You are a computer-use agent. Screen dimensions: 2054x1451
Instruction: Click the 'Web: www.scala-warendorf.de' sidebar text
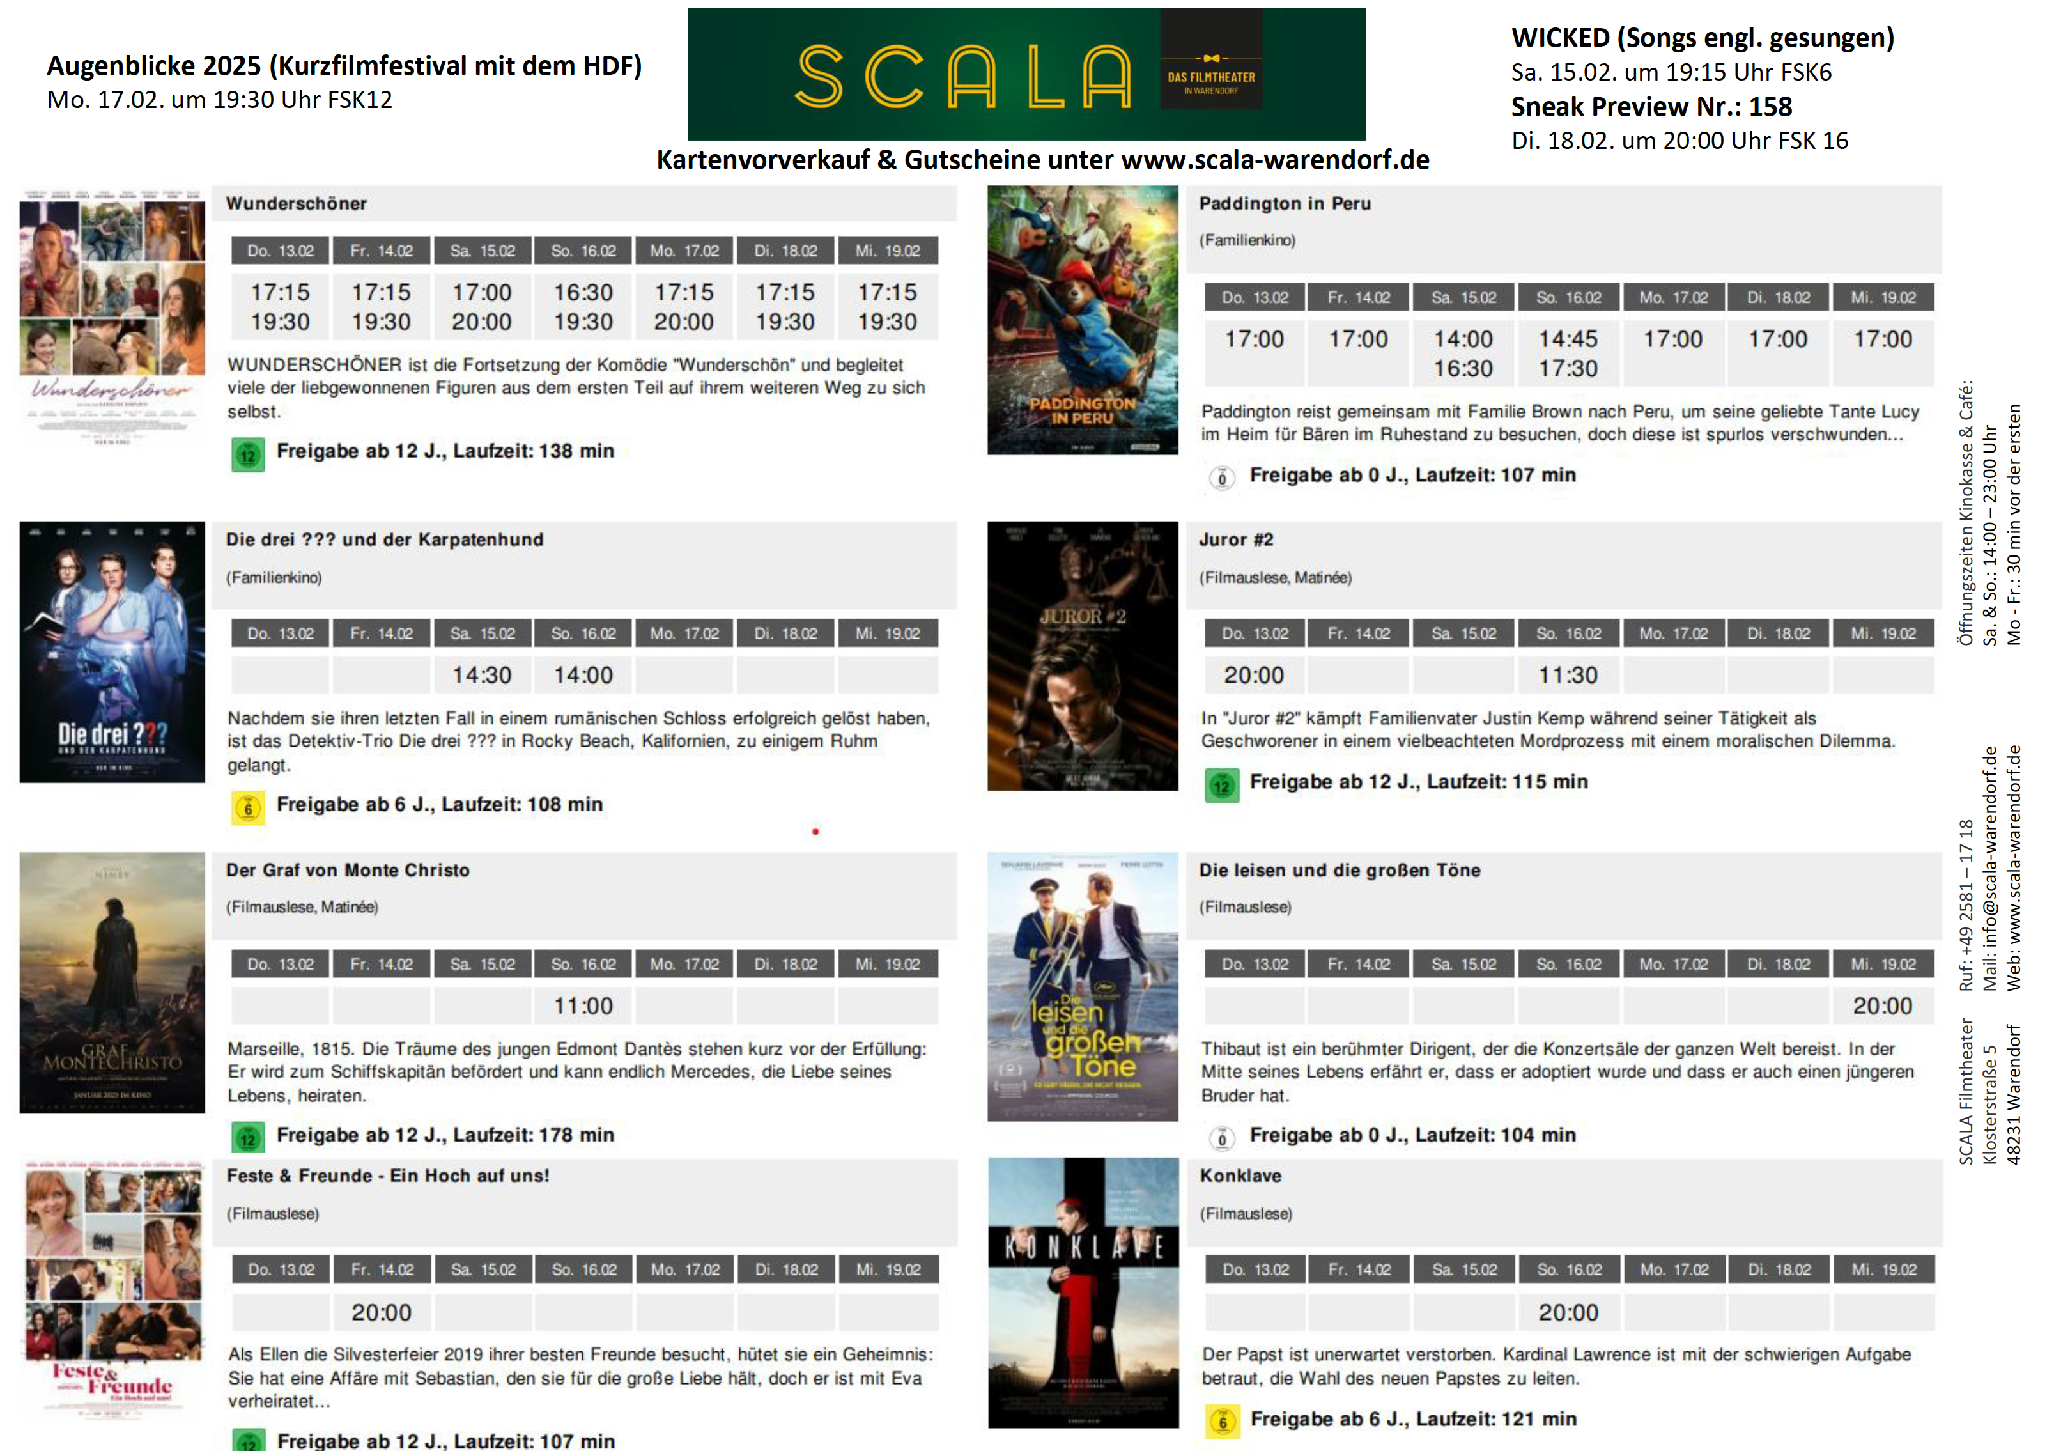pyautogui.click(x=2014, y=869)
